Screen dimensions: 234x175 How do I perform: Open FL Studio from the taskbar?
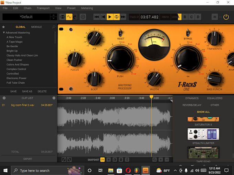(x=137, y=171)
